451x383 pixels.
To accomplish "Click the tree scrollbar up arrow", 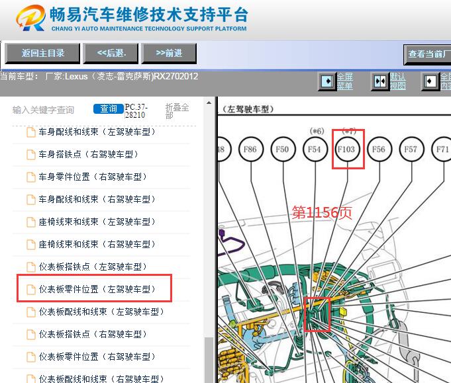I will click(209, 103).
